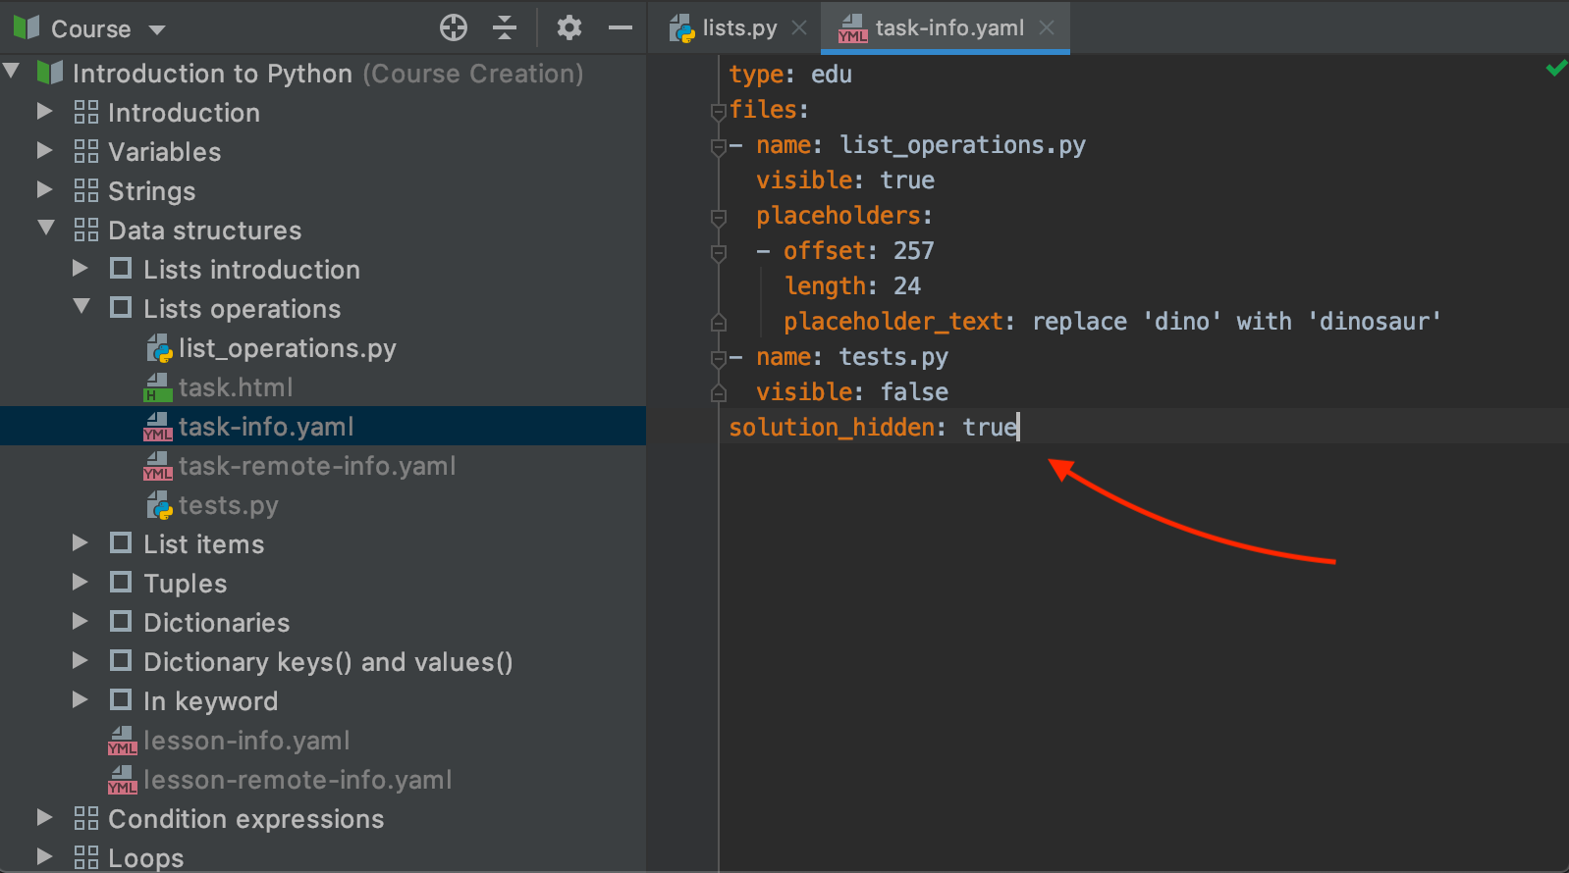Click the course book icon beside Introduction to Python
Image resolution: width=1569 pixels, height=873 pixels.
pos(50,73)
